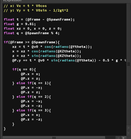Place cursor in the '// x: Vx' comment line

25,6
